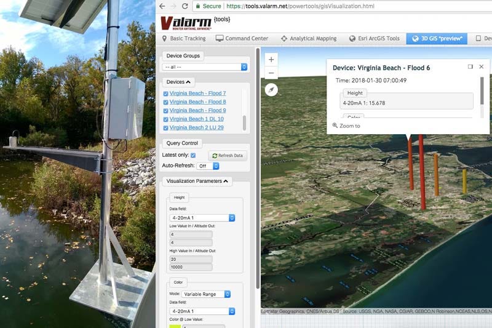
Task: Click the device popup scrollbar
Action: (x=482, y=90)
